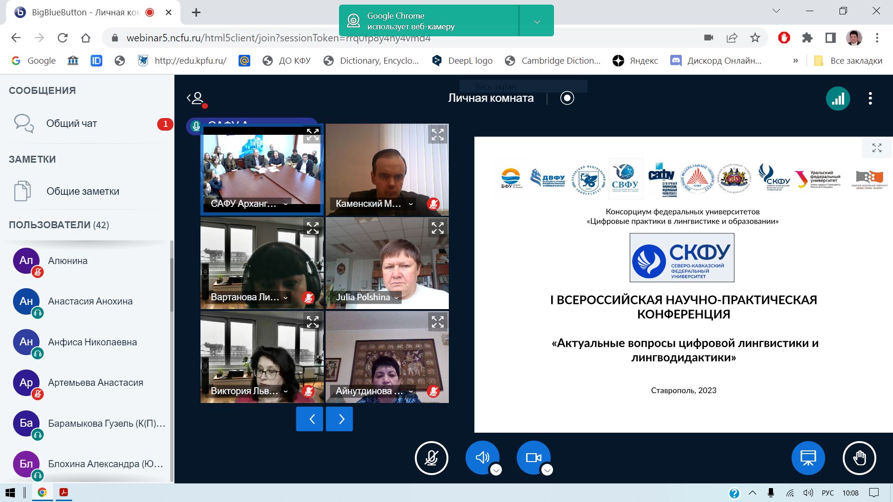893x502 pixels.
Task: Go to the previous webcam page
Action: click(309, 419)
